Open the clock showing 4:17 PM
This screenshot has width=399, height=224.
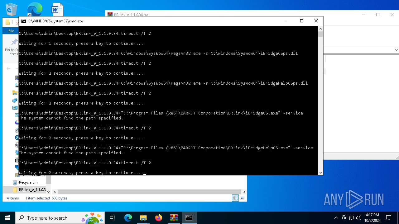tap(373, 218)
